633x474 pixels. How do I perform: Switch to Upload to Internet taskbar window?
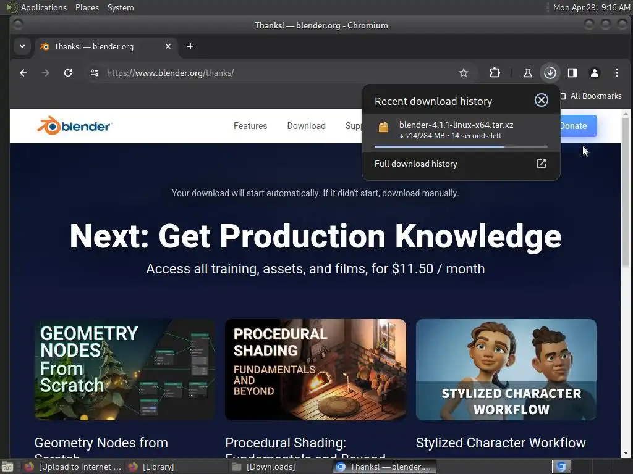pos(73,467)
